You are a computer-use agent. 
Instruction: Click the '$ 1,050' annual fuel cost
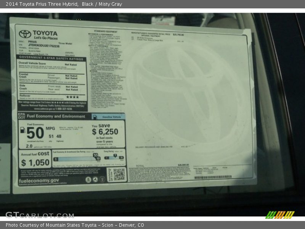pyautogui.click(x=35, y=163)
